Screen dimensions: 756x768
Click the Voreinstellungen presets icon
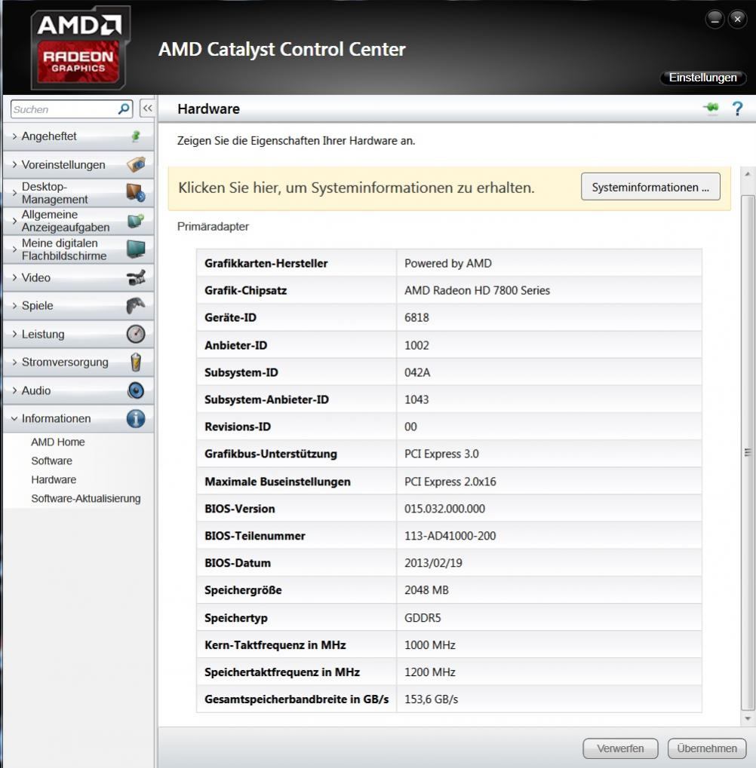[136, 164]
